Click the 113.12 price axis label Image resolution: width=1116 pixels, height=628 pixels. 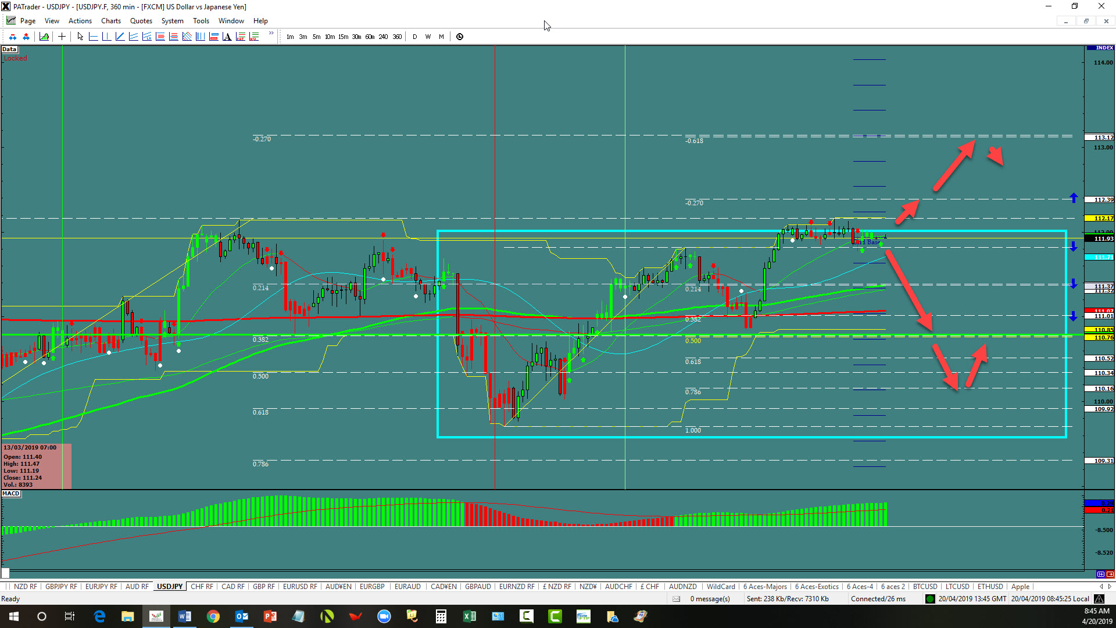(1100, 138)
